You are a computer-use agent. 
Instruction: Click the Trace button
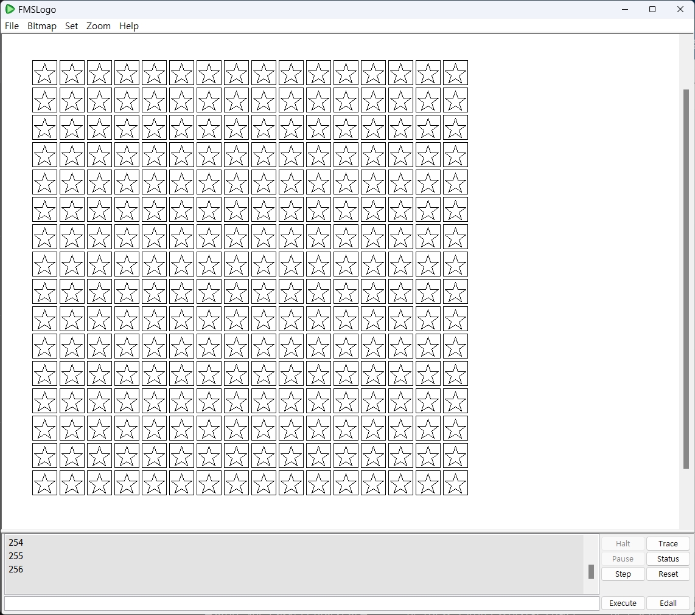668,544
